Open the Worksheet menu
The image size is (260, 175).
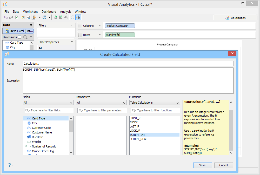(30, 12)
